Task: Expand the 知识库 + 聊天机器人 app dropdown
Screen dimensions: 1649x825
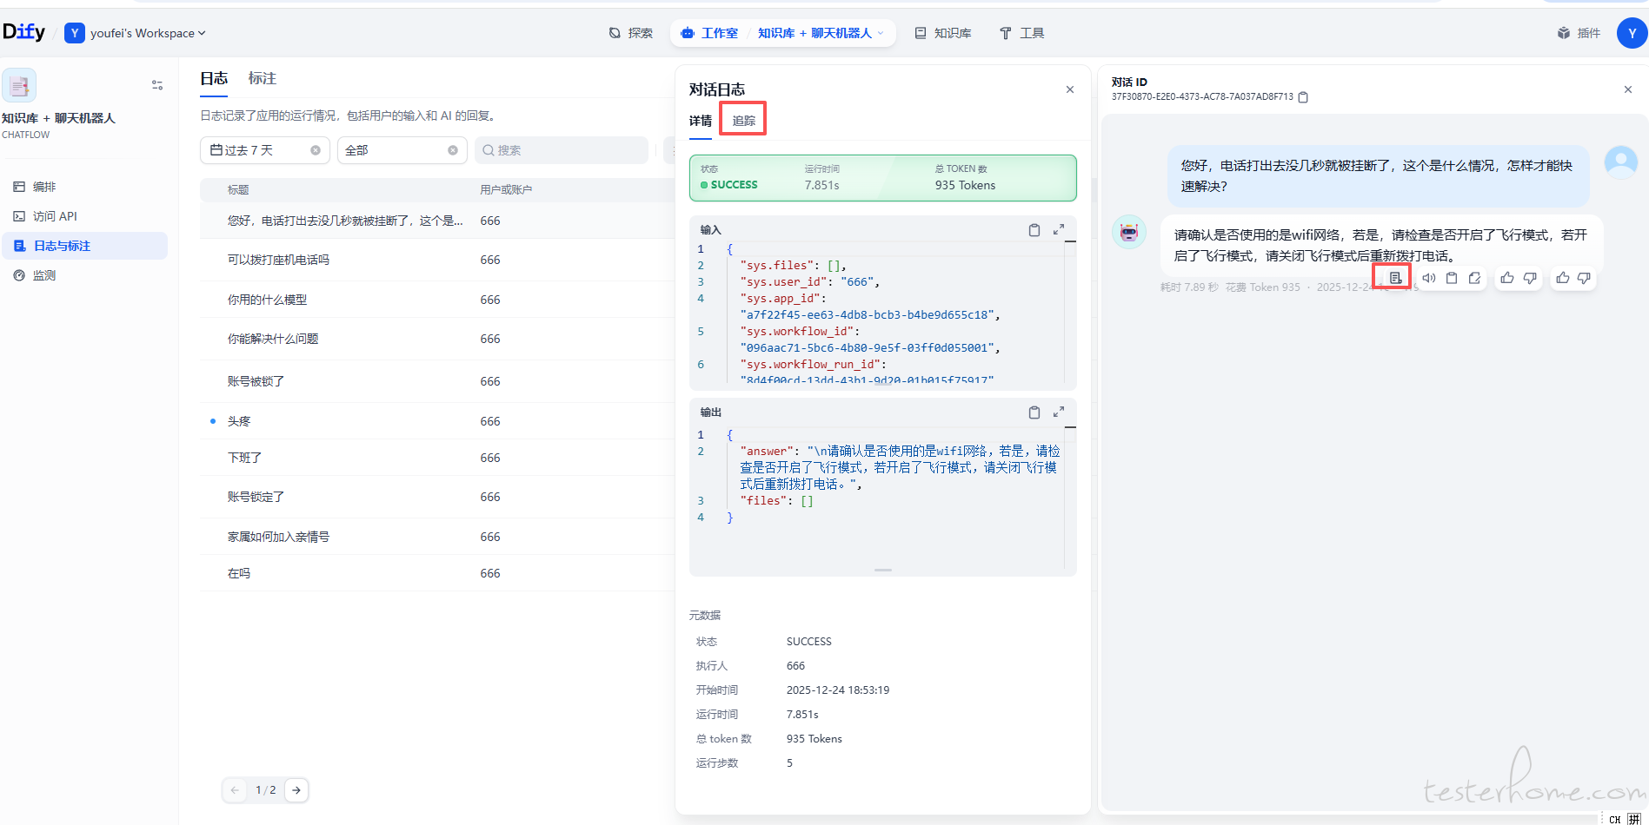Action: (881, 33)
